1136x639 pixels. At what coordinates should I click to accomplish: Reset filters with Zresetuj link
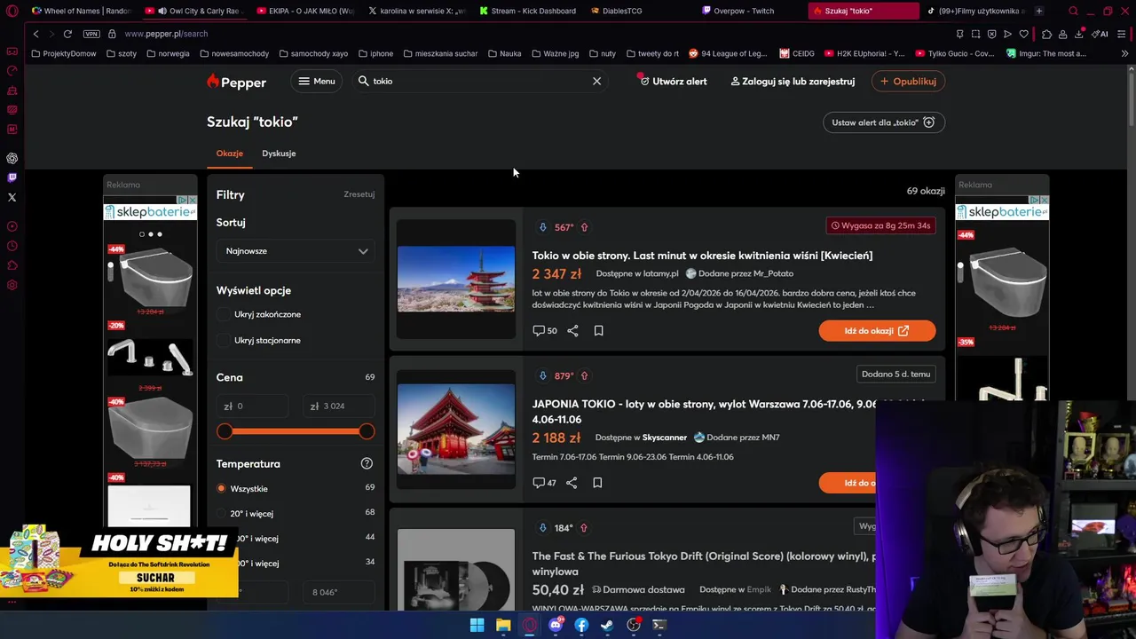click(x=359, y=194)
